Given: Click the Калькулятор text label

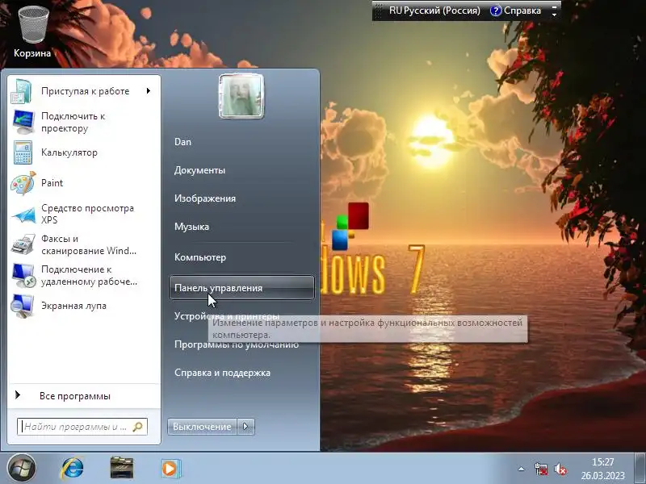Looking at the screenshot, I should tap(69, 152).
